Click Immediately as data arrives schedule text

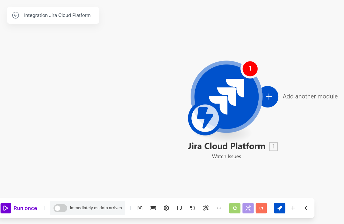point(96,208)
